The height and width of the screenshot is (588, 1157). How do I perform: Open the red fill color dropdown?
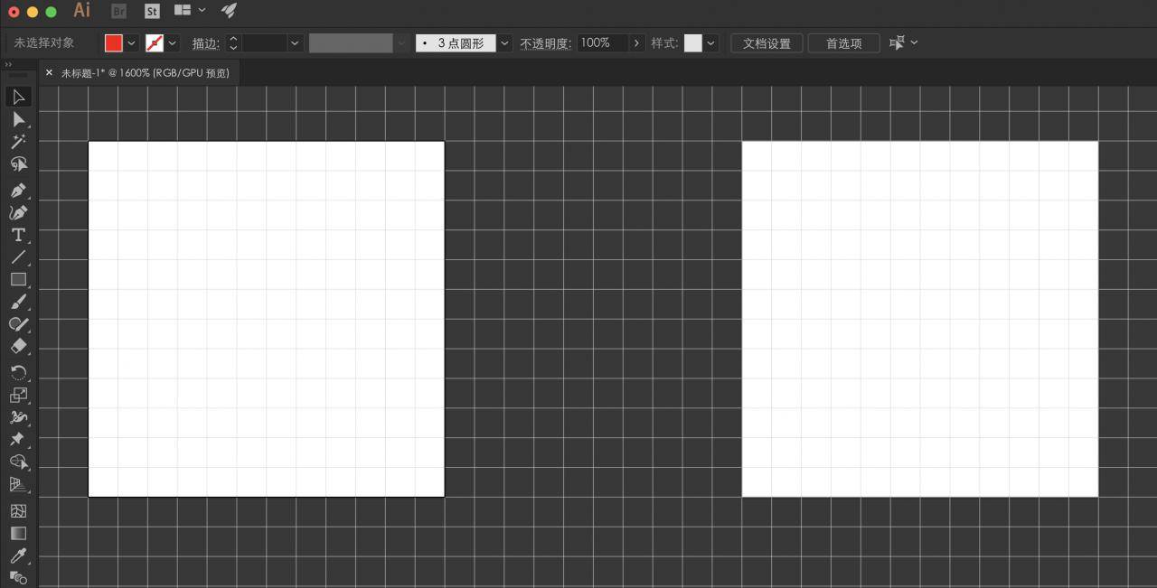131,43
